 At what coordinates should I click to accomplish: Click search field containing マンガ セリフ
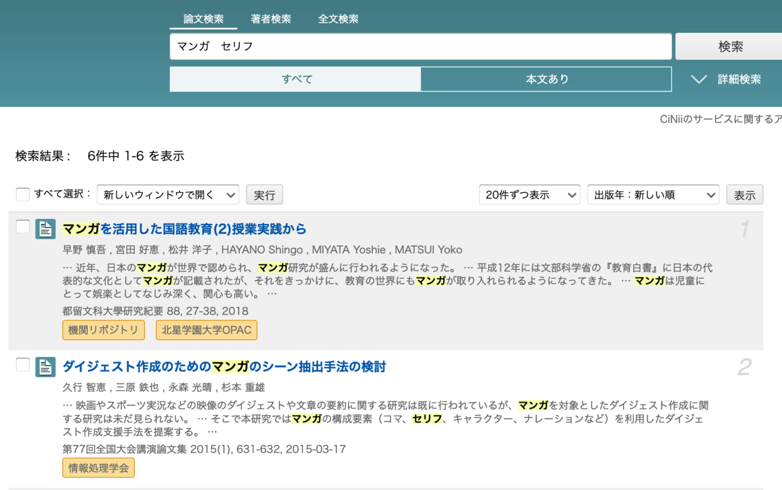[420, 46]
